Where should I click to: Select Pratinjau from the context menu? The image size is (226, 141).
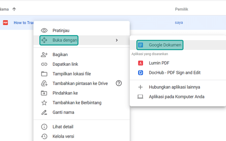coord(82,30)
